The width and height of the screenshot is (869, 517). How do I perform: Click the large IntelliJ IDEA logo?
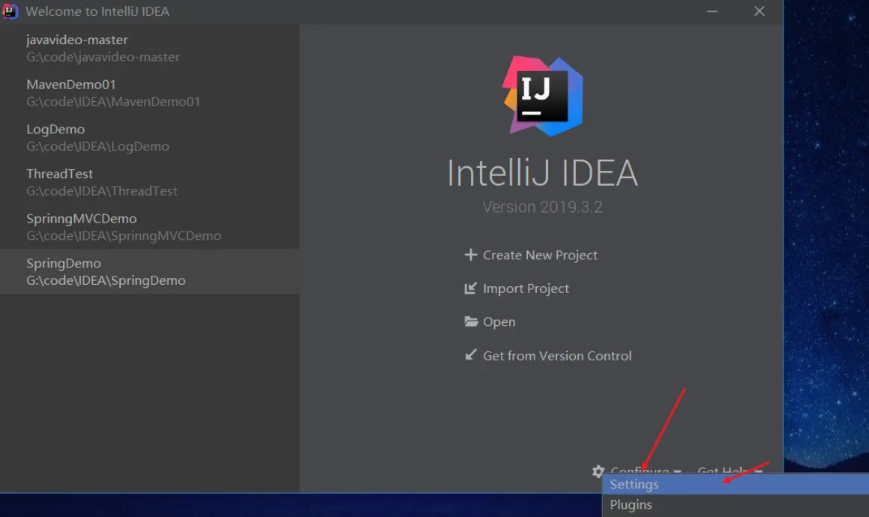pos(543,96)
